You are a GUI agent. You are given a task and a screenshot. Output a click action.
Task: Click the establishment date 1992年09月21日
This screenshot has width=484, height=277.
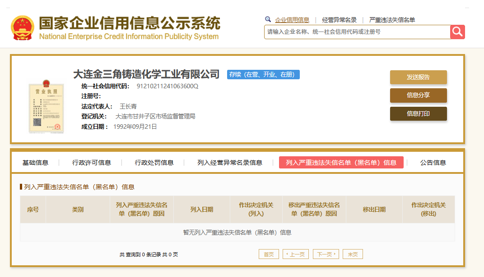[135, 127]
